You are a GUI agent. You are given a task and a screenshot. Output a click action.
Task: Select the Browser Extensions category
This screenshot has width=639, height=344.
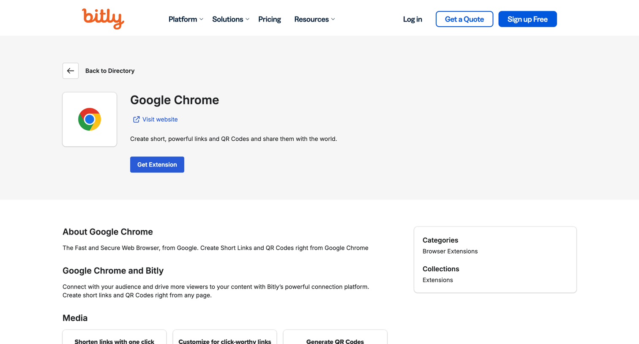[450, 251]
